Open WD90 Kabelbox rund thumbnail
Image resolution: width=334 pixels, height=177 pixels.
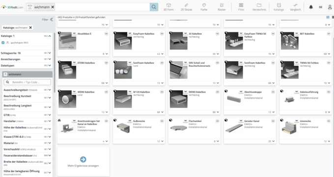pyautogui.click(x=67, y=99)
